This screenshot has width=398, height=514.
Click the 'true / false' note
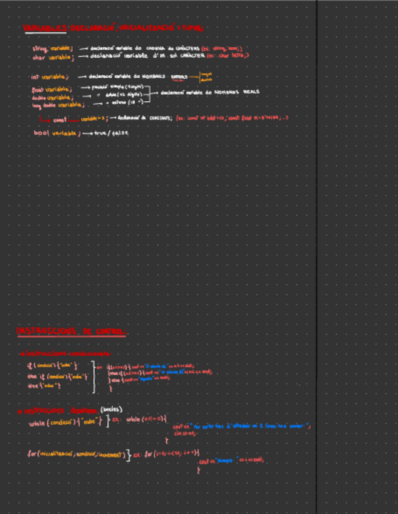coord(111,133)
